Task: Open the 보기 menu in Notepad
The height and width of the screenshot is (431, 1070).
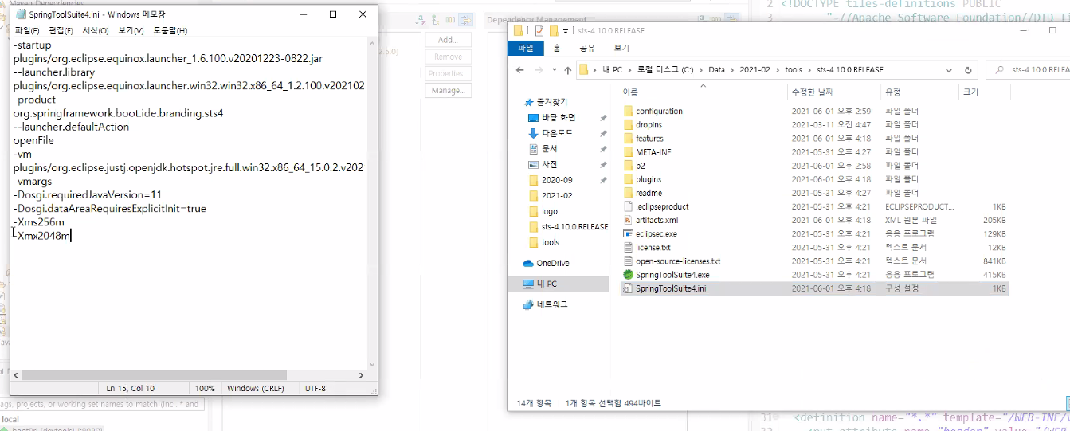Action: tap(131, 30)
